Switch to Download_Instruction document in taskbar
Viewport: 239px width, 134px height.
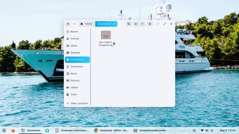point(72,130)
